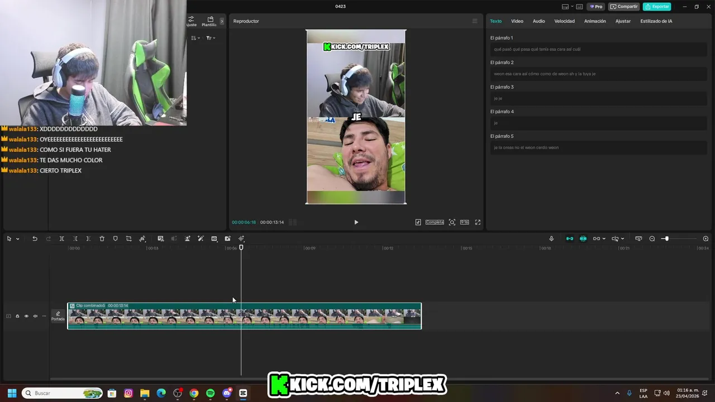Click the three dots track options
Image resolution: width=715 pixels, height=402 pixels.
point(44,316)
